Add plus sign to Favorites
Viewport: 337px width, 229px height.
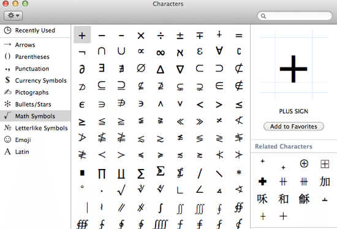[x=293, y=126]
